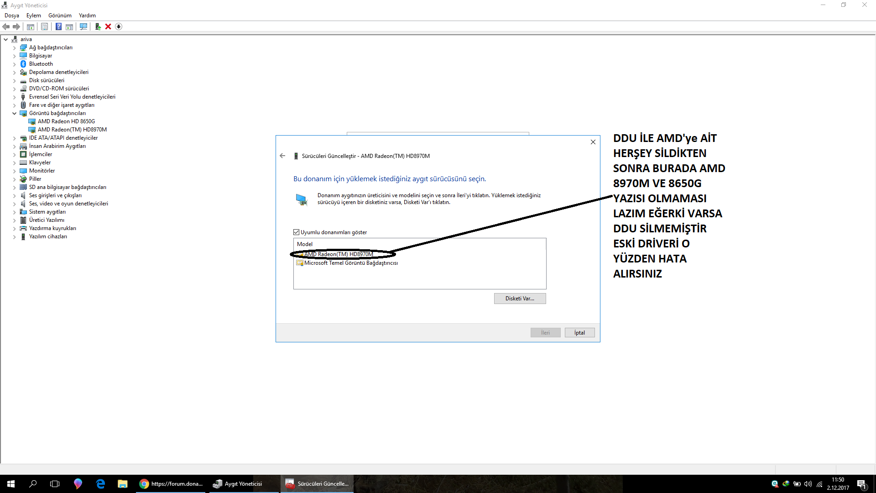Click the Back arrow in Device Manager toolbar
Image resolution: width=876 pixels, height=493 pixels.
tap(6, 26)
